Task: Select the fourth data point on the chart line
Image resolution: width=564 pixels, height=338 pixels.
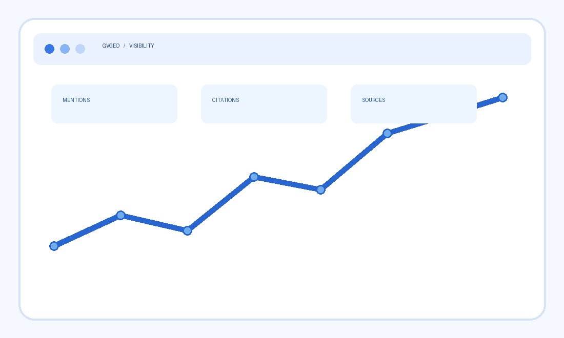Action: (x=254, y=177)
